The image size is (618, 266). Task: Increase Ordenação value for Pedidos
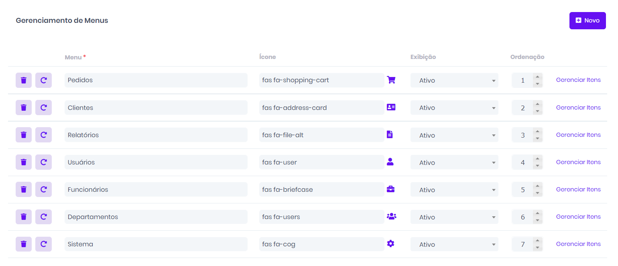pyautogui.click(x=537, y=77)
